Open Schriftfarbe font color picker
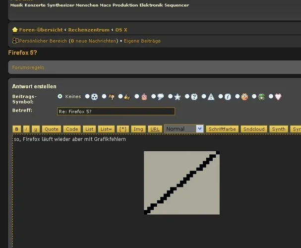This screenshot has width=301, height=248. click(x=222, y=129)
